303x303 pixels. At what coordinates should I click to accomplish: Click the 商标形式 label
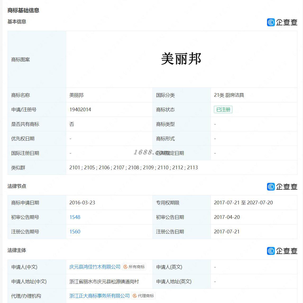coord(166,138)
